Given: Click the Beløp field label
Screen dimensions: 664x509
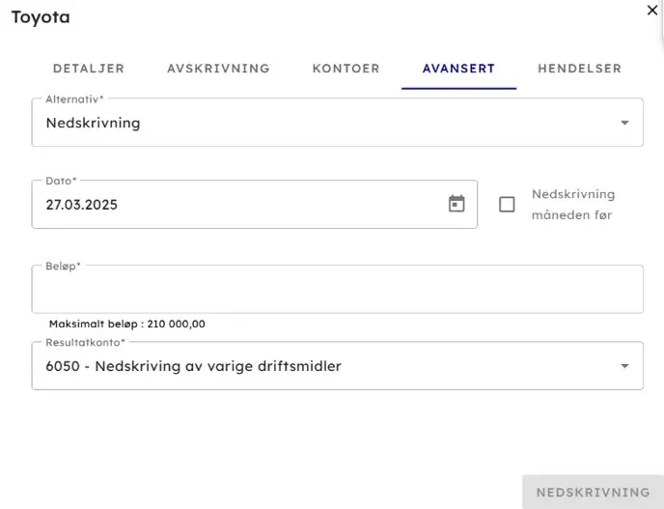Looking at the screenshot, I should coord(63,266).
